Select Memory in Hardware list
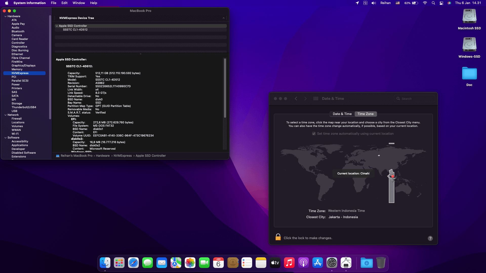This screenshot has height=273, width=486. click(17, 70)
